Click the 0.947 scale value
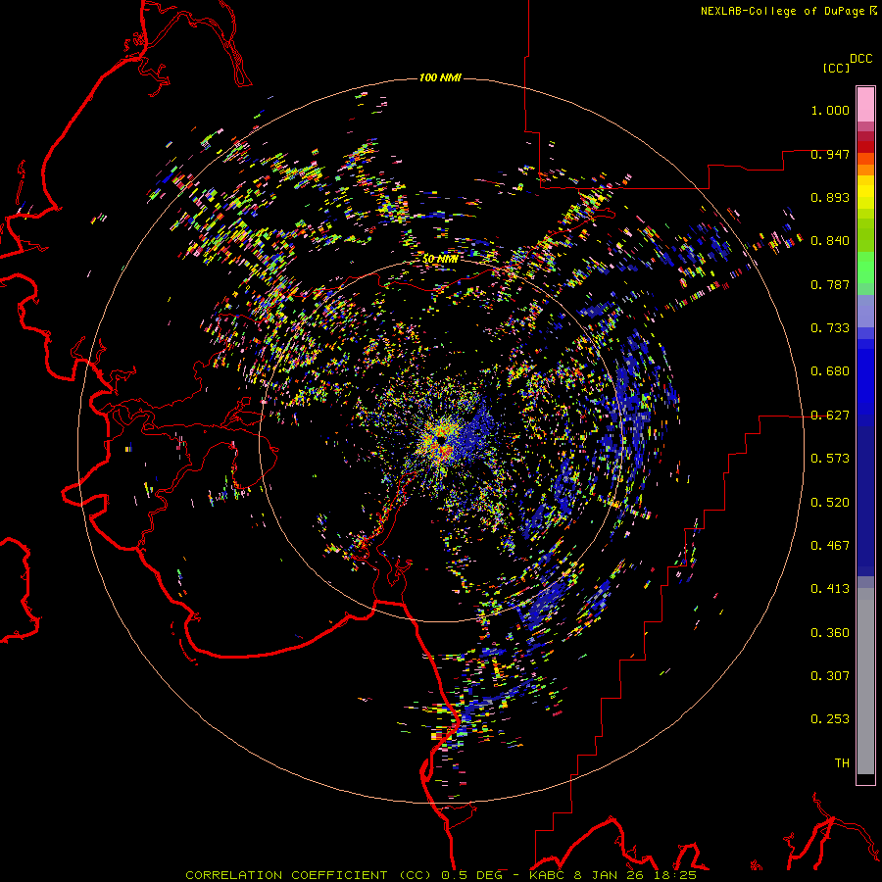 pos(830,154)
